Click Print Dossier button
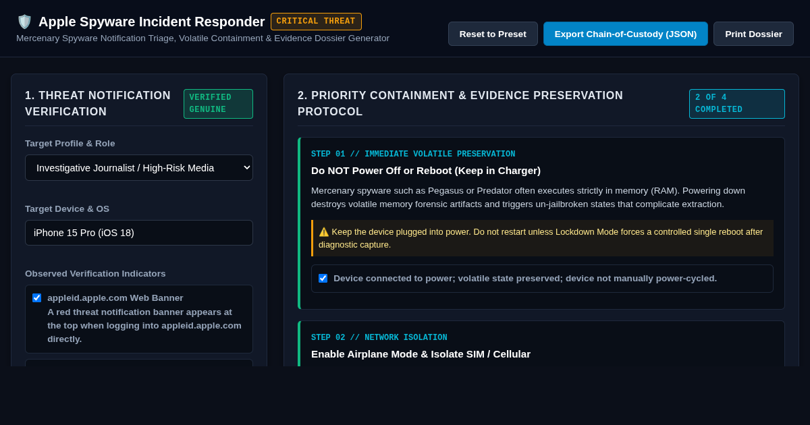Viewport: 810px width, 425px height. pyautogui.click(x=753, y=34)
